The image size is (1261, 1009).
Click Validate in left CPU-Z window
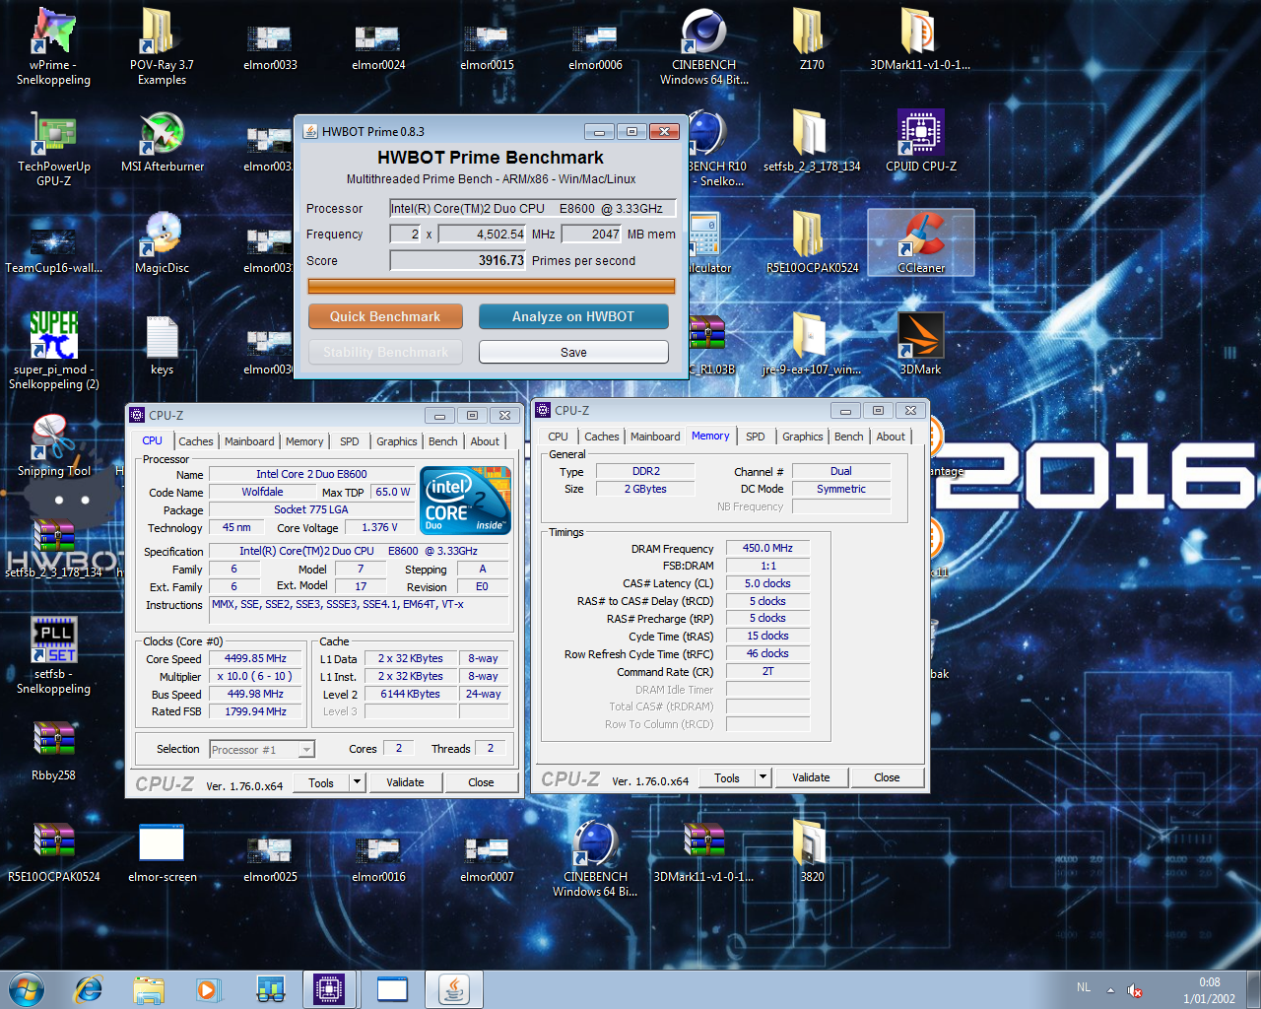coord(405,782)
